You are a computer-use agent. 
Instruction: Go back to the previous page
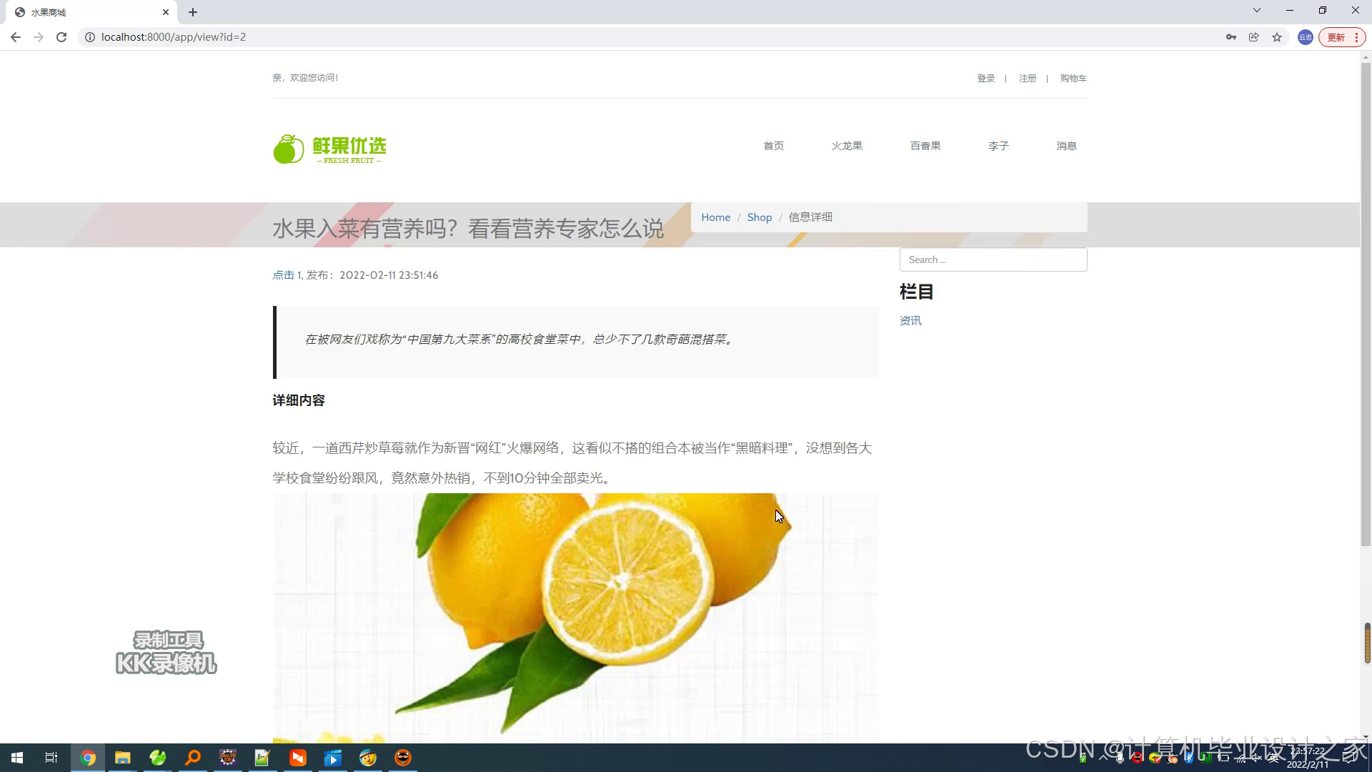(16, 37)
